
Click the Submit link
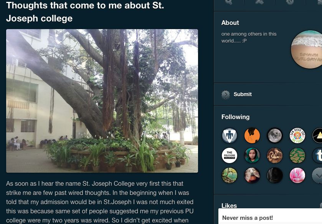pos(243,94)
